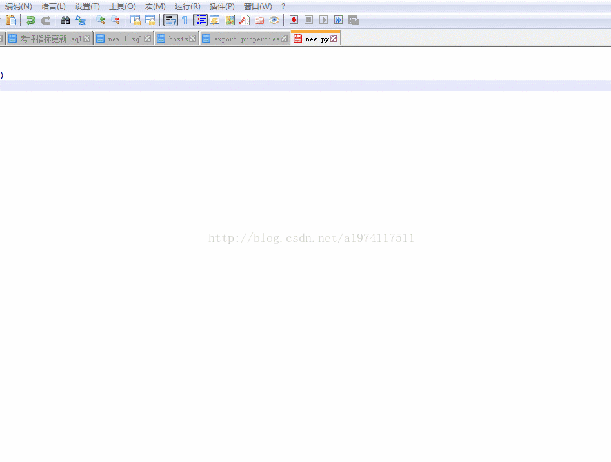Close the hosts tab
This screenshot has width=611, height=462.
pos(192,39)
